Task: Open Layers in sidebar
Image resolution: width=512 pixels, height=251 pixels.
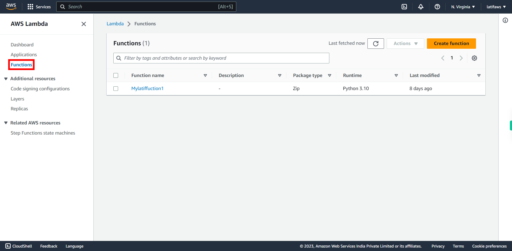Action: (x=17, y=99)
